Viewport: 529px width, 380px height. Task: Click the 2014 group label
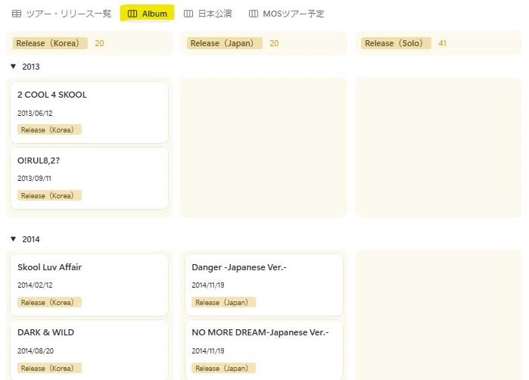[x=31, y=239]
